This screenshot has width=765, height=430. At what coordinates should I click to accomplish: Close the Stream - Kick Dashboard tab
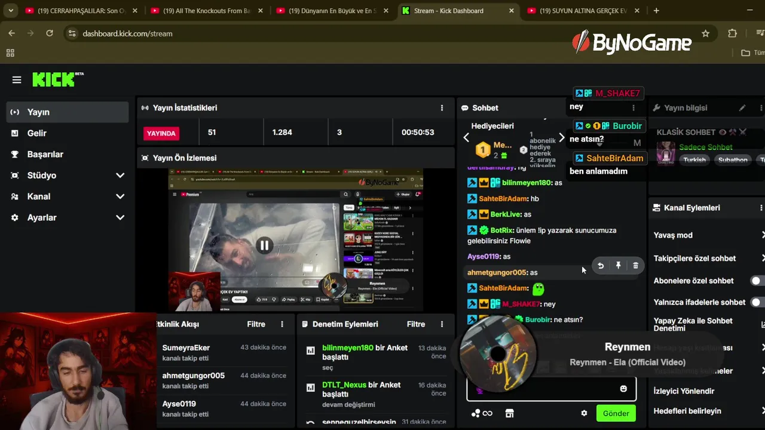tap(512, 11)
